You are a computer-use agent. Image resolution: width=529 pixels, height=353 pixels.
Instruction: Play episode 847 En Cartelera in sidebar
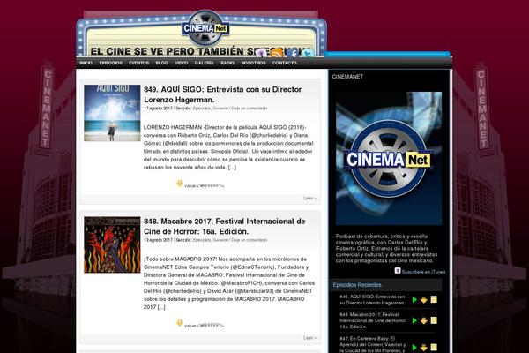pos(414,347)
